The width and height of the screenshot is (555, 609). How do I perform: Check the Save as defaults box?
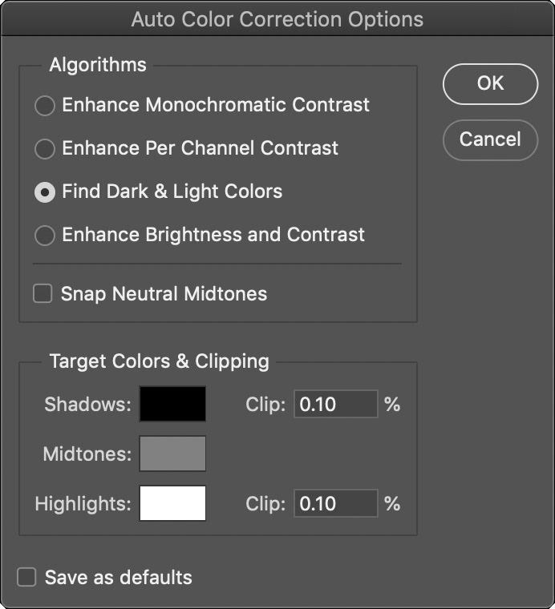click(27, 577)
